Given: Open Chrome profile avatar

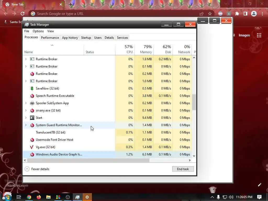Looking at the screenshot, I should [254, 14].
